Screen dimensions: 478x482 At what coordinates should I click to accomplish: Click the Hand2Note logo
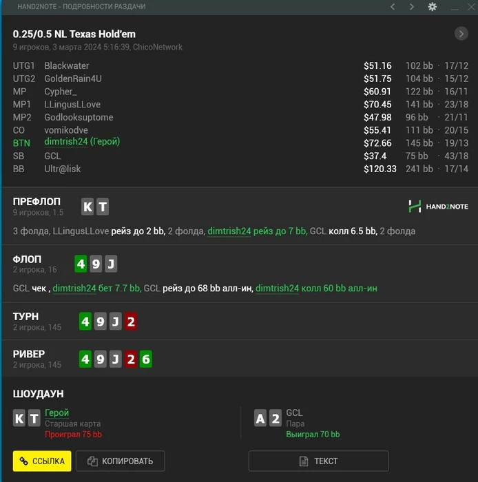pyautogui.click(x=438, y=207)
